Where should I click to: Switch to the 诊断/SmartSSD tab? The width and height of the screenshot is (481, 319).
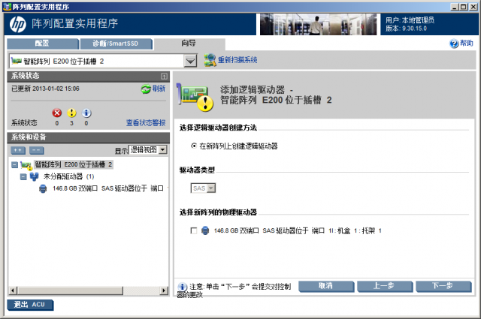(x=116, y=44)
